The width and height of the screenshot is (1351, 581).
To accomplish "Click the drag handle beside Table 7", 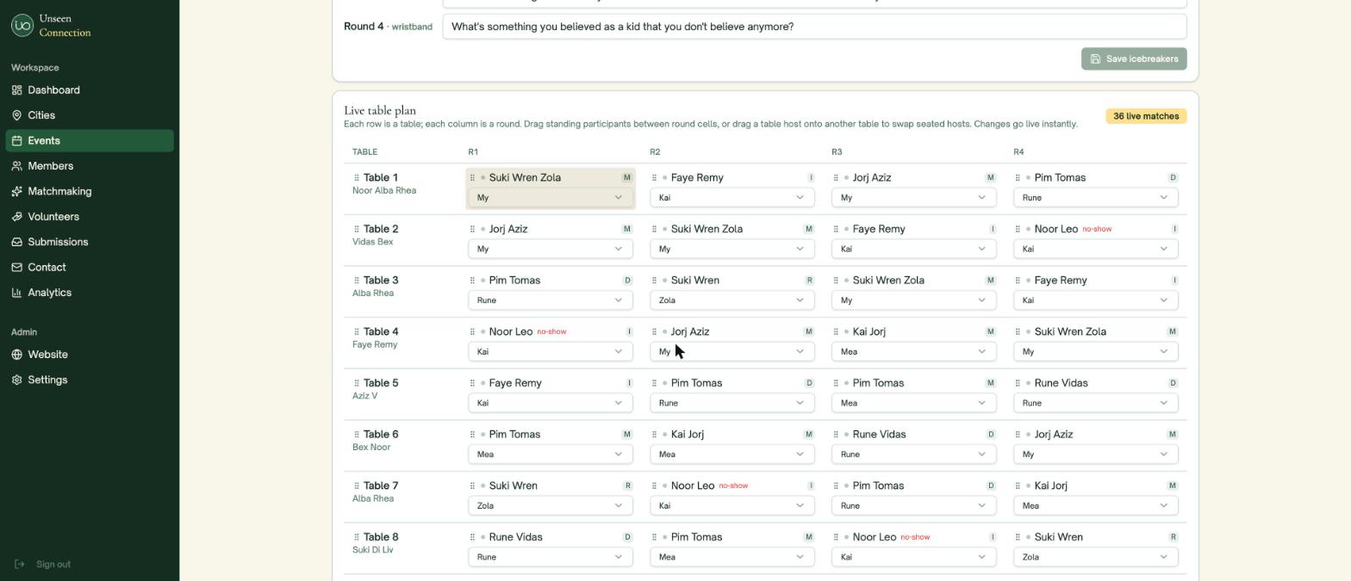I will click(x=357, y=486).
